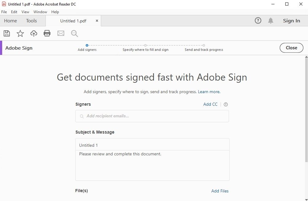
Task: Click the vertical scrollbar thumb
Action: (306, 110)
